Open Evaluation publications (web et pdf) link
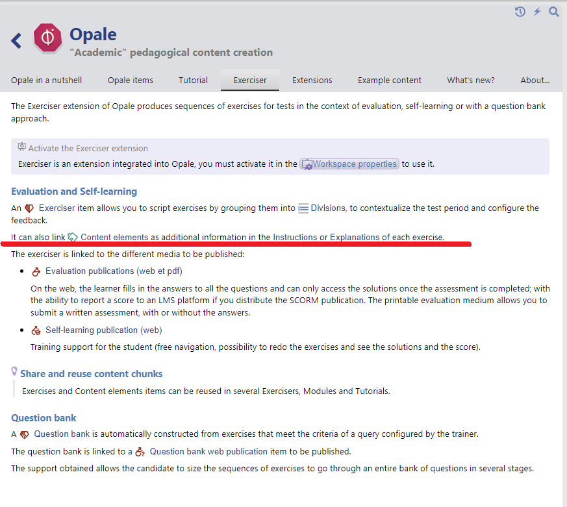 (x=114, y=271)
